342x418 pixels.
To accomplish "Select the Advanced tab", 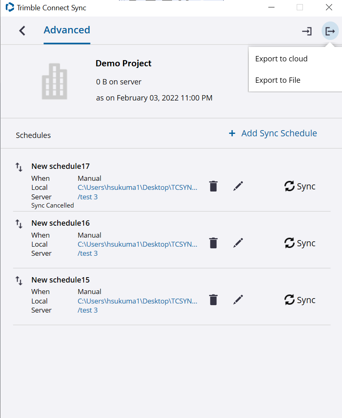I will [x=67, y=30].
